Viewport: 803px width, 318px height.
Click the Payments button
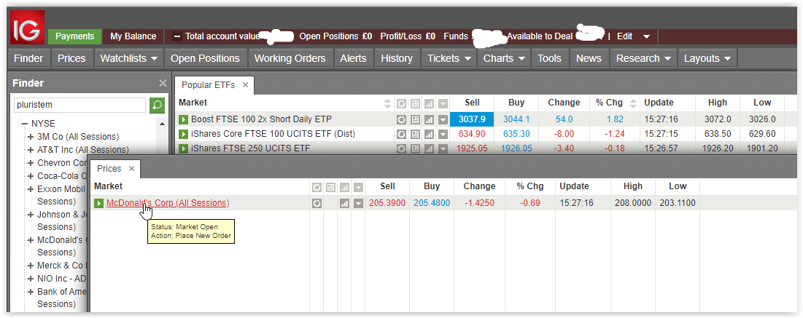[x=75, y=36]
